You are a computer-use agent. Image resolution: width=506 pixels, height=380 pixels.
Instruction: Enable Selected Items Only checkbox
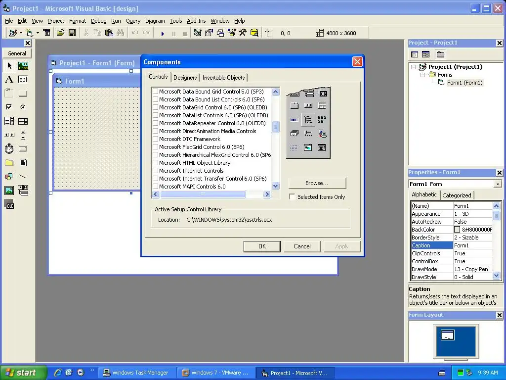pos(292,197)
